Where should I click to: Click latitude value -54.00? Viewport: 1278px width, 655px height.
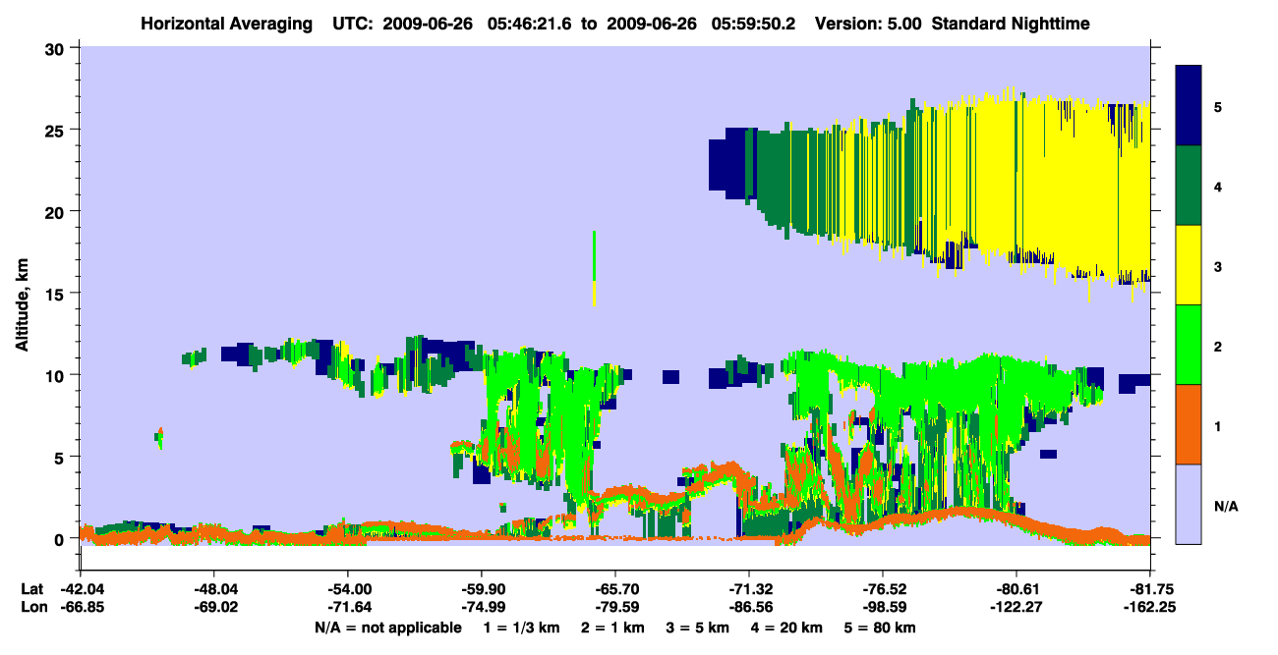pyautogui.click(x=348, y=589)
